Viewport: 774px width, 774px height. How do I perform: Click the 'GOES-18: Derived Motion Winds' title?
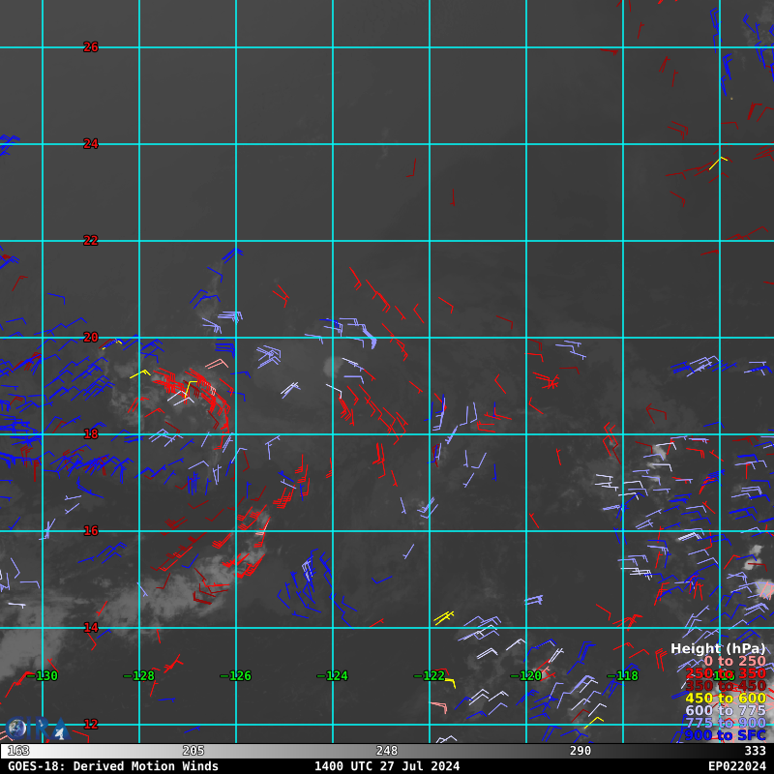coord(113,766)
